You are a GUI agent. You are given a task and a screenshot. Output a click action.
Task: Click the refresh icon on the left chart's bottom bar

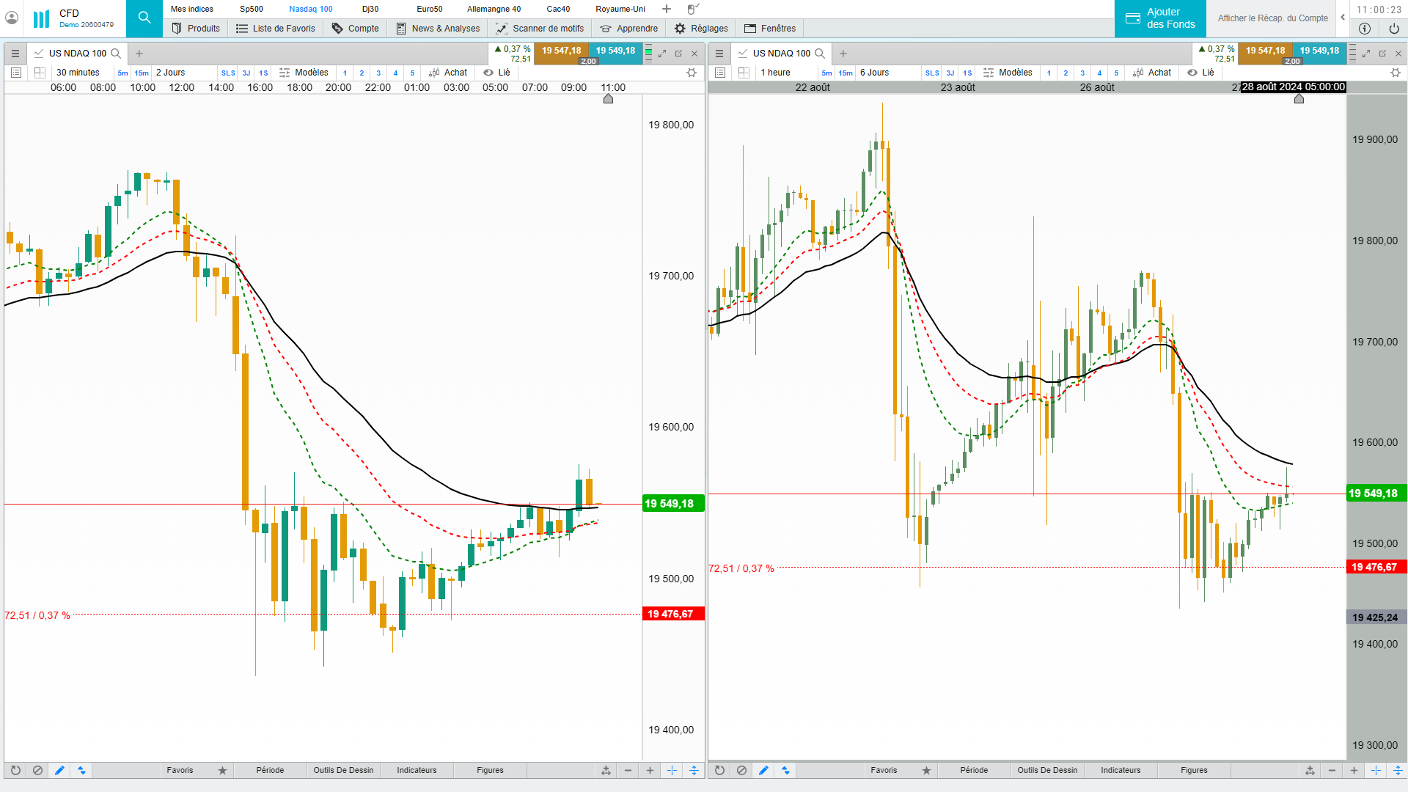[15, 770]
